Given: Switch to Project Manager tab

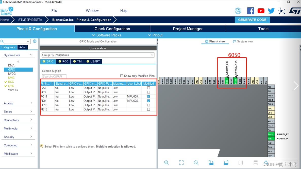Looking at the screenshot, I should [x=188, y=29].
